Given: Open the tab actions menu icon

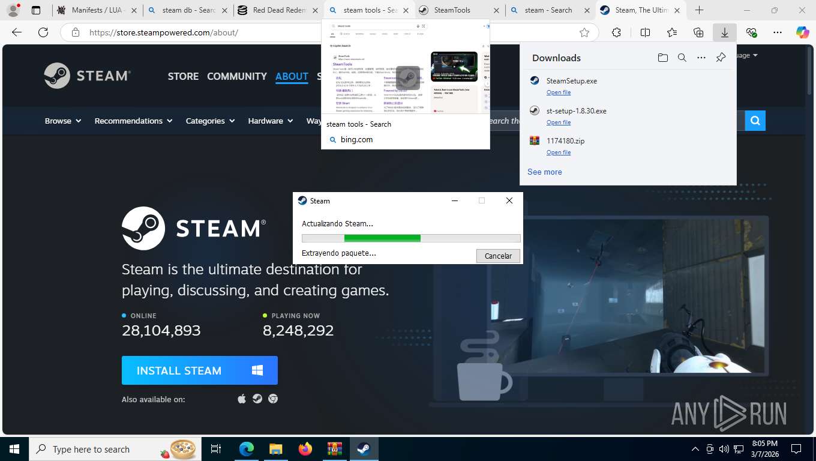Looking at the screenshot, I should pos(36,10).
